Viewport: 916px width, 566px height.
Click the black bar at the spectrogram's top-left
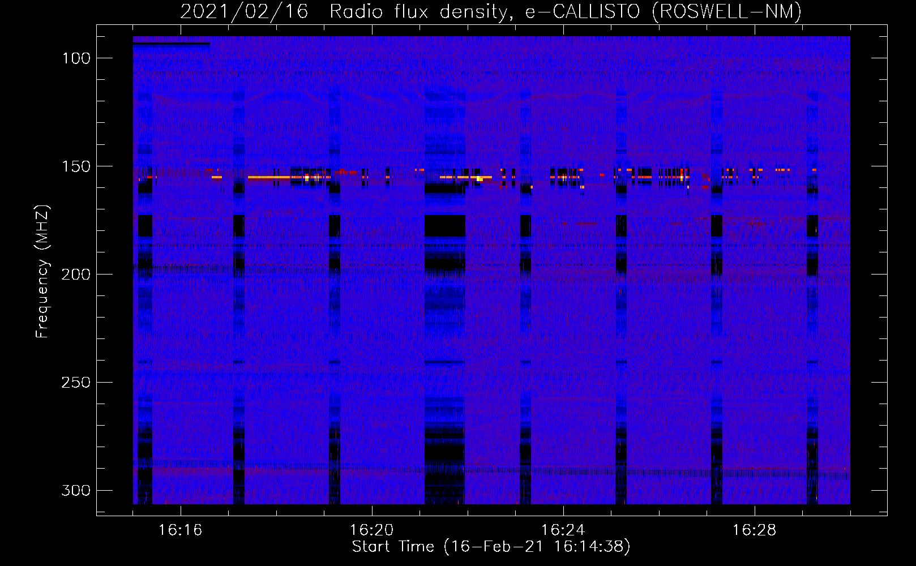(x=172, y=44)
